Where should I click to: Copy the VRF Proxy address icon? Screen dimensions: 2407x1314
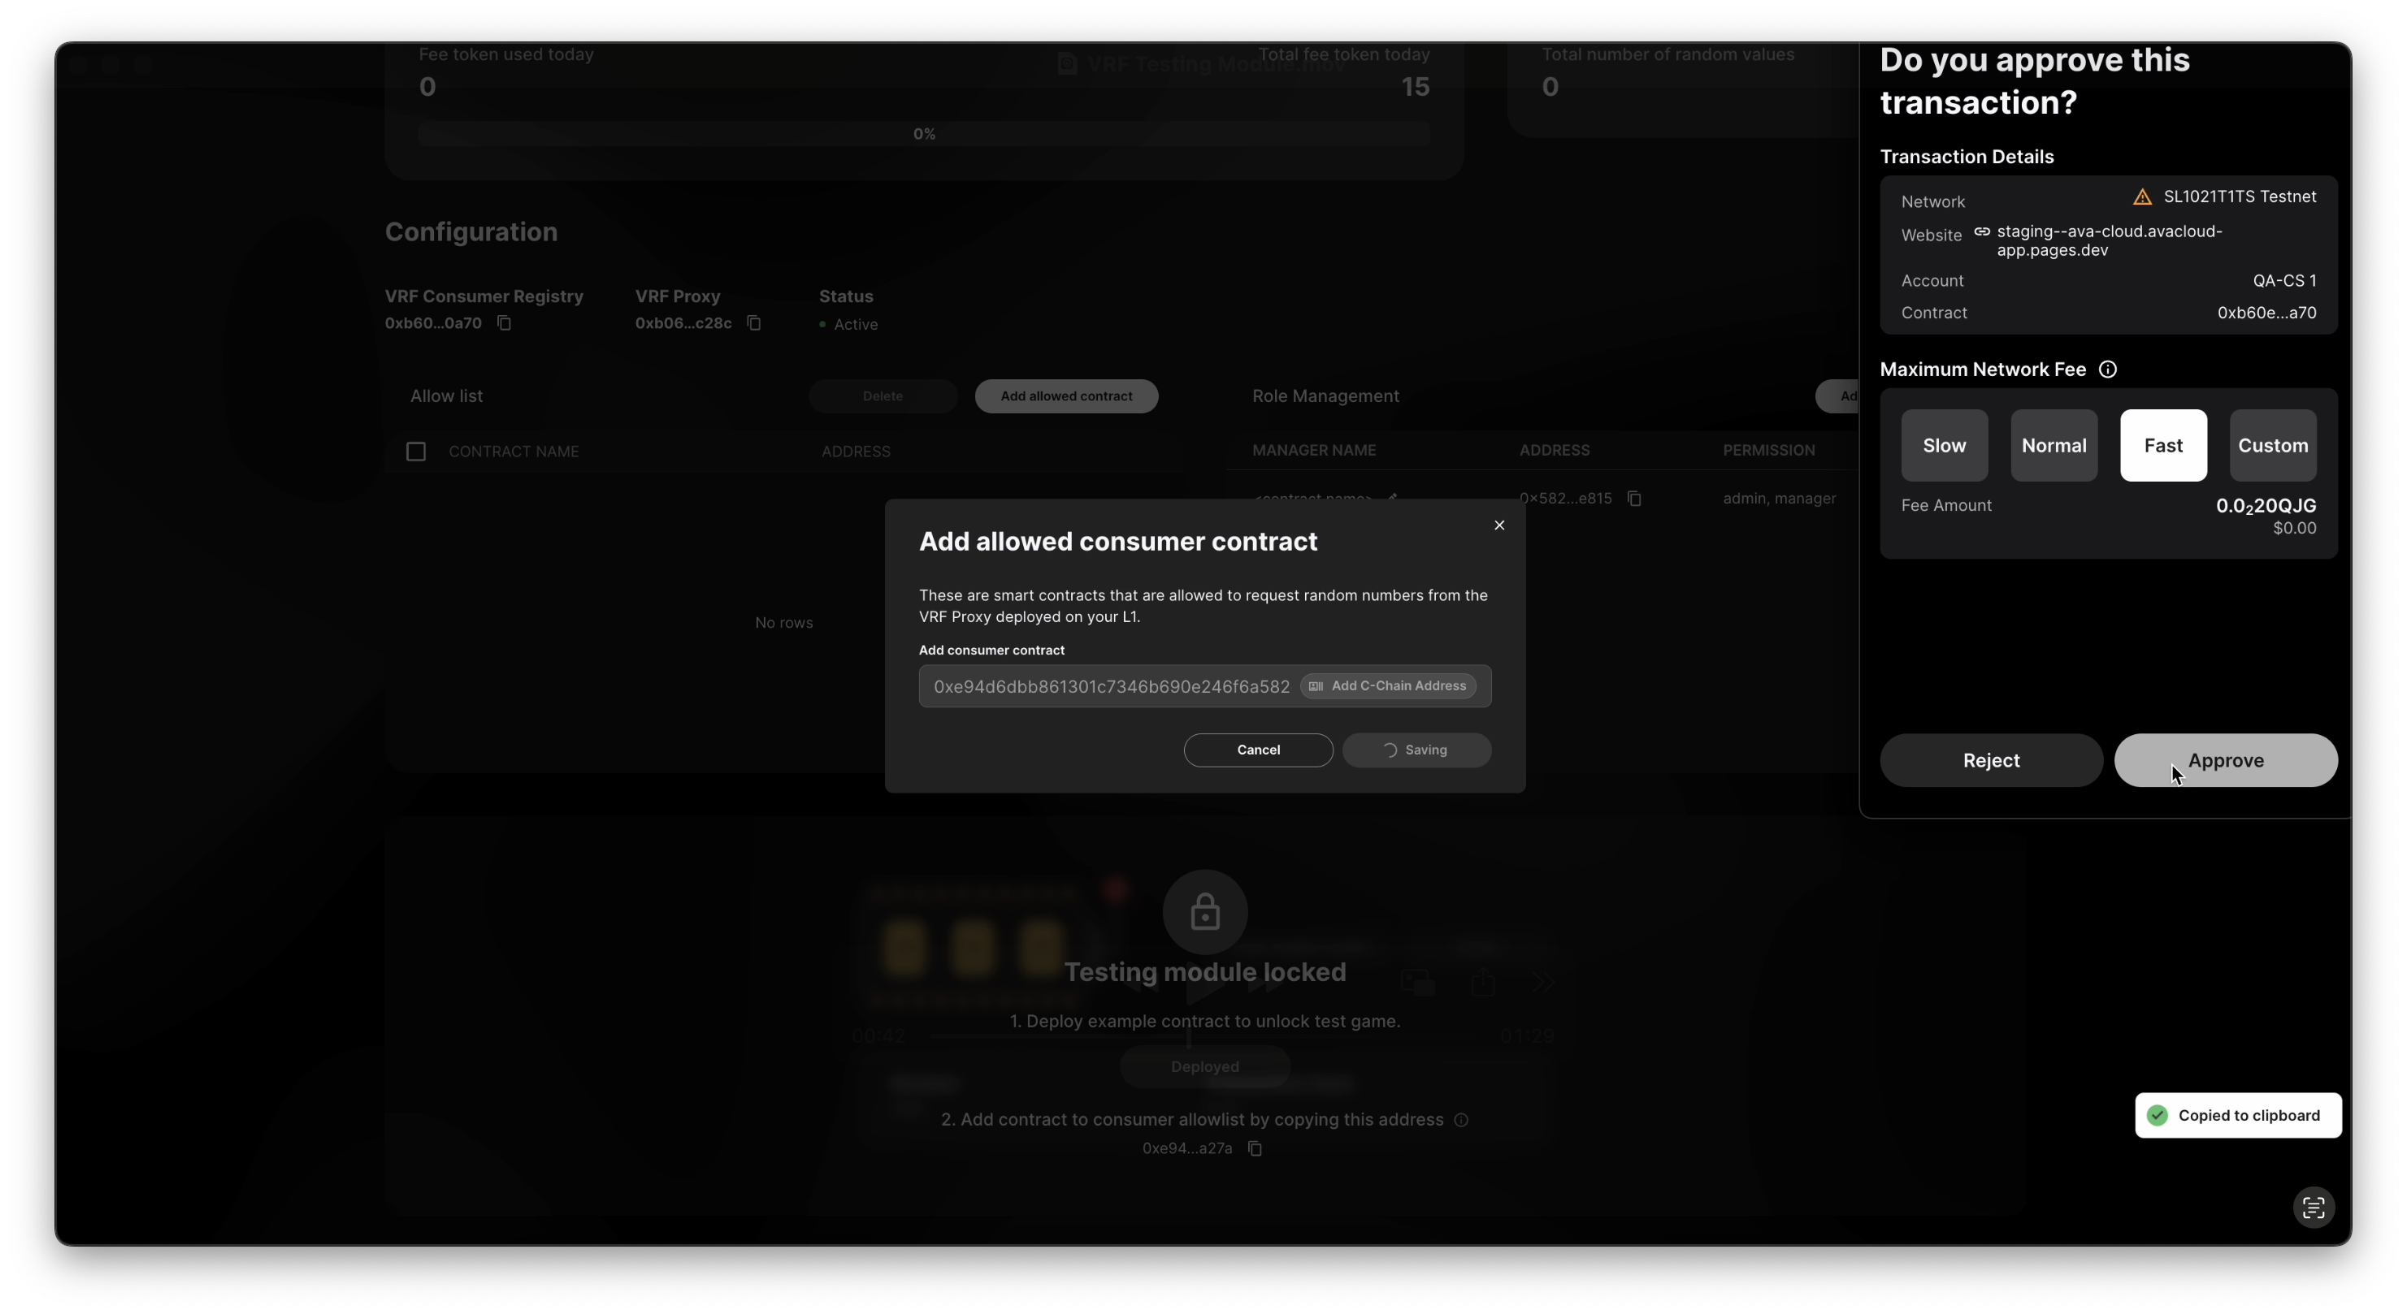coord(754,323)
